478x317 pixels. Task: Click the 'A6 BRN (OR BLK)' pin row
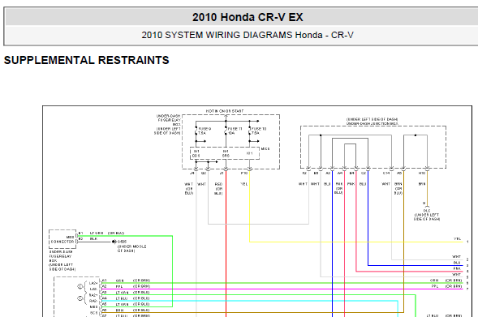(x=126, y=310)
